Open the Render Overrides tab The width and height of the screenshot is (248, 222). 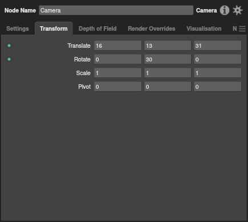point(152,28)
